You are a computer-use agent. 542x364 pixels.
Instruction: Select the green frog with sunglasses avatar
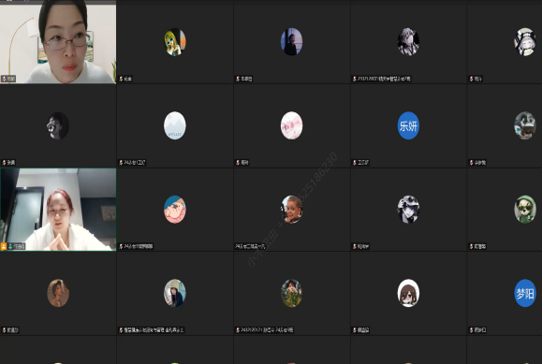click(x=525, y=210)
